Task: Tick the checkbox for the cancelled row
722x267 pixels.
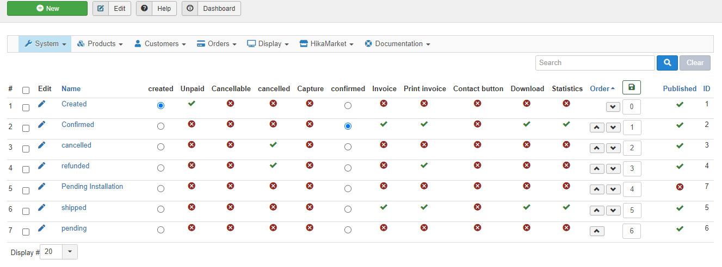Action: 26,149
